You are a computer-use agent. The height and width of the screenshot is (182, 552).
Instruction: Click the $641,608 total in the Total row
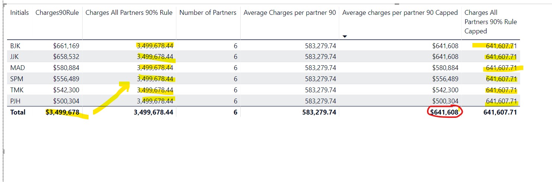445,112
